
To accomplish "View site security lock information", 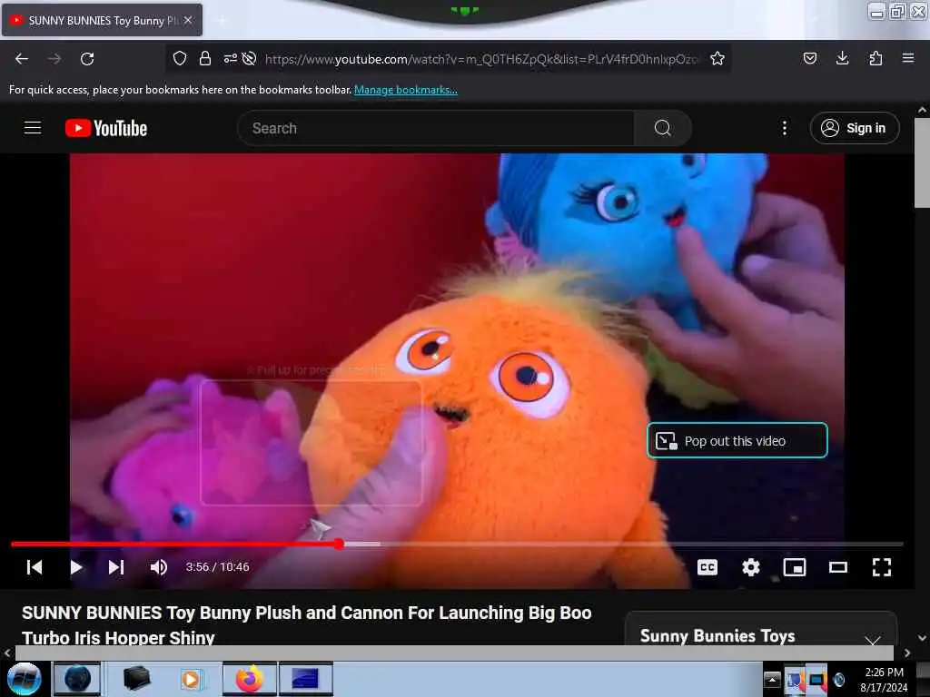I will (205, 58).
